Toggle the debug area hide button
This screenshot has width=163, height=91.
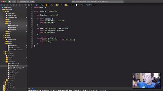pyautogui.click(x=29, y=89)
